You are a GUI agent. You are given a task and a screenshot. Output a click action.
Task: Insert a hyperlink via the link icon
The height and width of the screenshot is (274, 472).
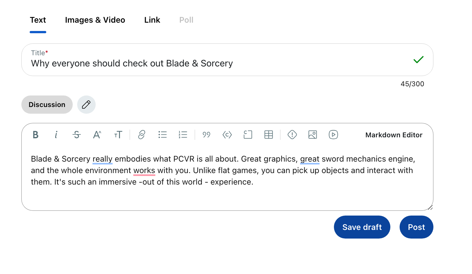click(142, 135)
